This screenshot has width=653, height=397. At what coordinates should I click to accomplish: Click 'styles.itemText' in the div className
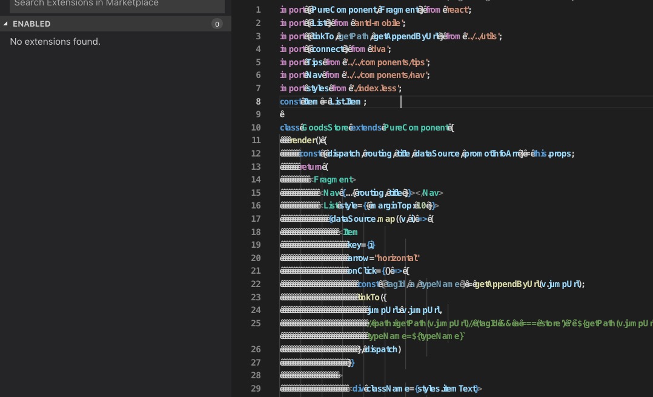point(447,389)
